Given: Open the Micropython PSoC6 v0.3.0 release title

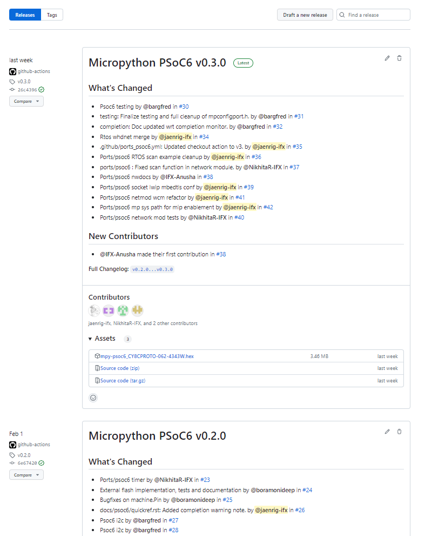Looking at the screenshot, I should tap(157, 63).
